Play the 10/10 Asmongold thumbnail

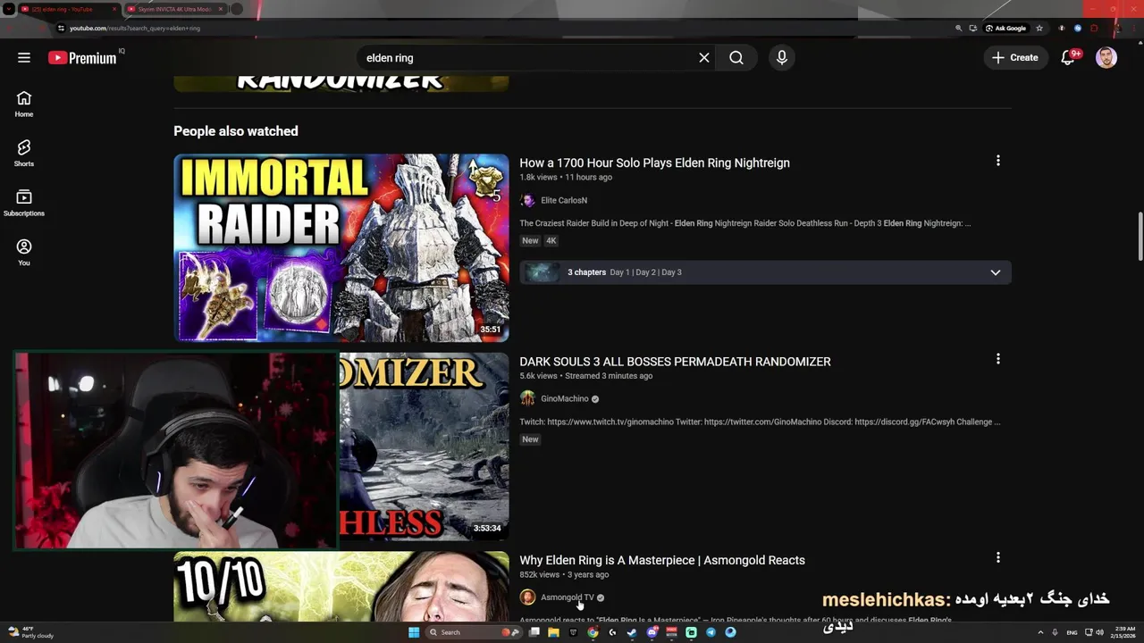[x=341, y=586]
